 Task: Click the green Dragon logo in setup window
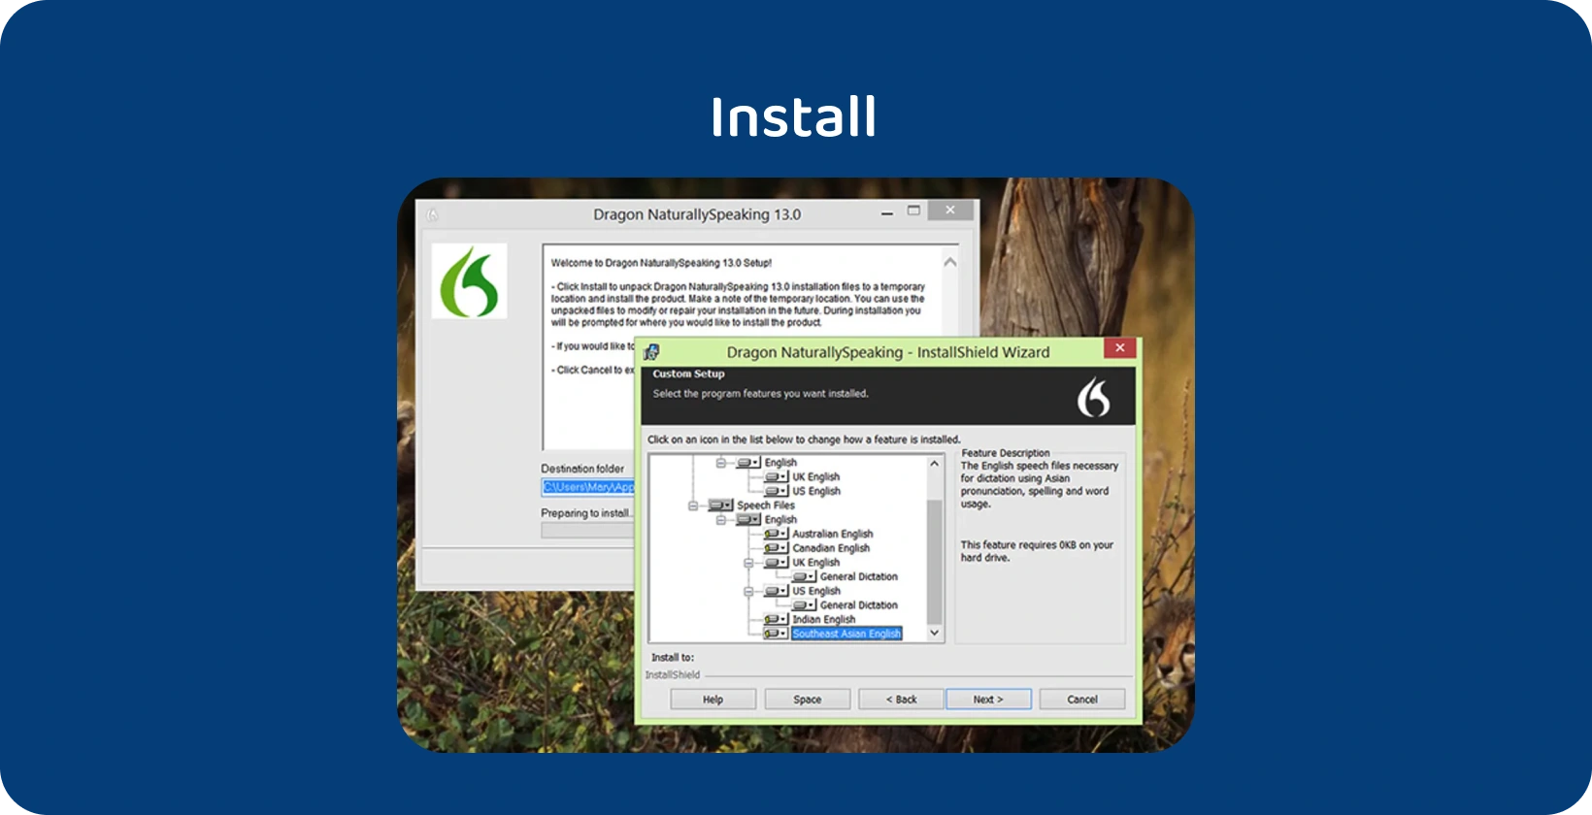click(470, 281)
